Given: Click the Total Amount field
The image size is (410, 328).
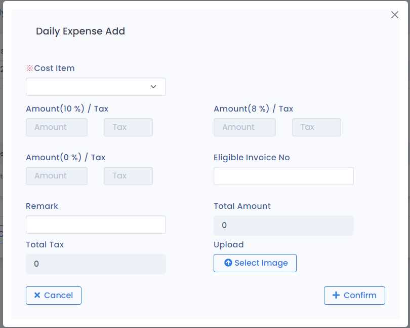Looking at the screenshot, I should pos(283,226).
